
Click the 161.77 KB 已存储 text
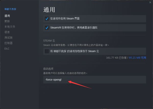tap(116, 58)
